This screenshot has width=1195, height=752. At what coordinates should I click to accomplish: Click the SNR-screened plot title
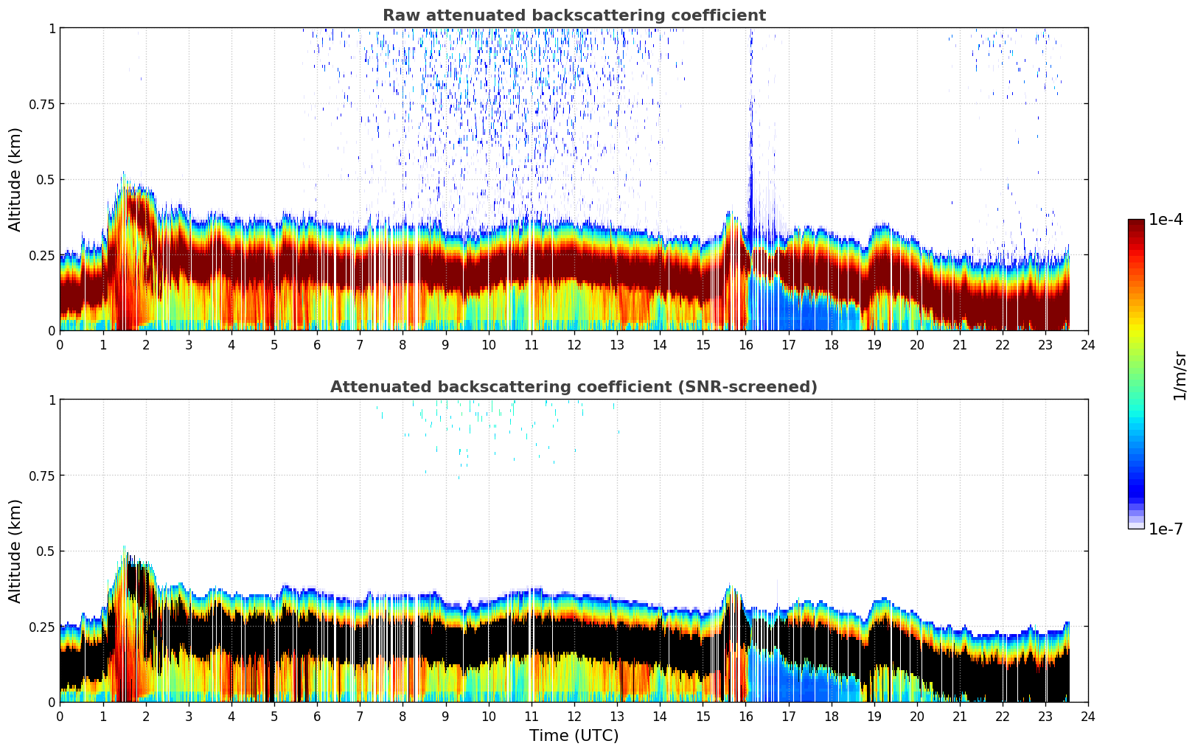click(574, 387)
